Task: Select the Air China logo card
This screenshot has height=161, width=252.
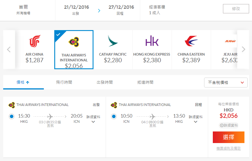Action: pos(35,50)
